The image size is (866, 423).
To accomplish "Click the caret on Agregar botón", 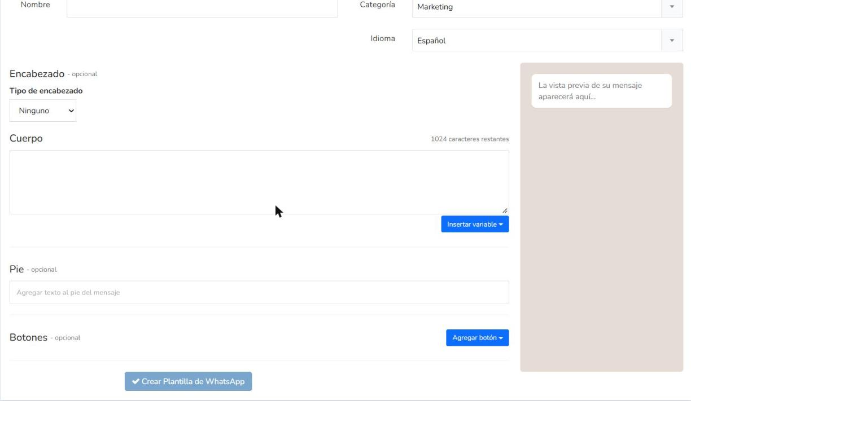I will [501, 338].
